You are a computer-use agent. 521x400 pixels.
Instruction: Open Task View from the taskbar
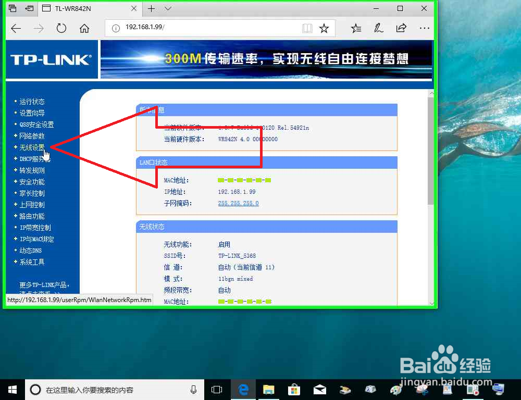[217, 390]
